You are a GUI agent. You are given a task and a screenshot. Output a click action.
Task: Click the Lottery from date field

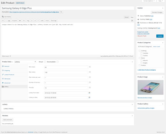(66, 93)
